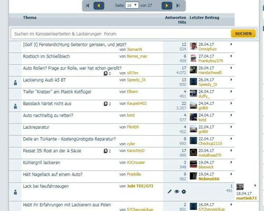Open user profile Speedy_DI author link
This screenshot has width=264, height=211.
pyautogui.click(x=136, y=80)
